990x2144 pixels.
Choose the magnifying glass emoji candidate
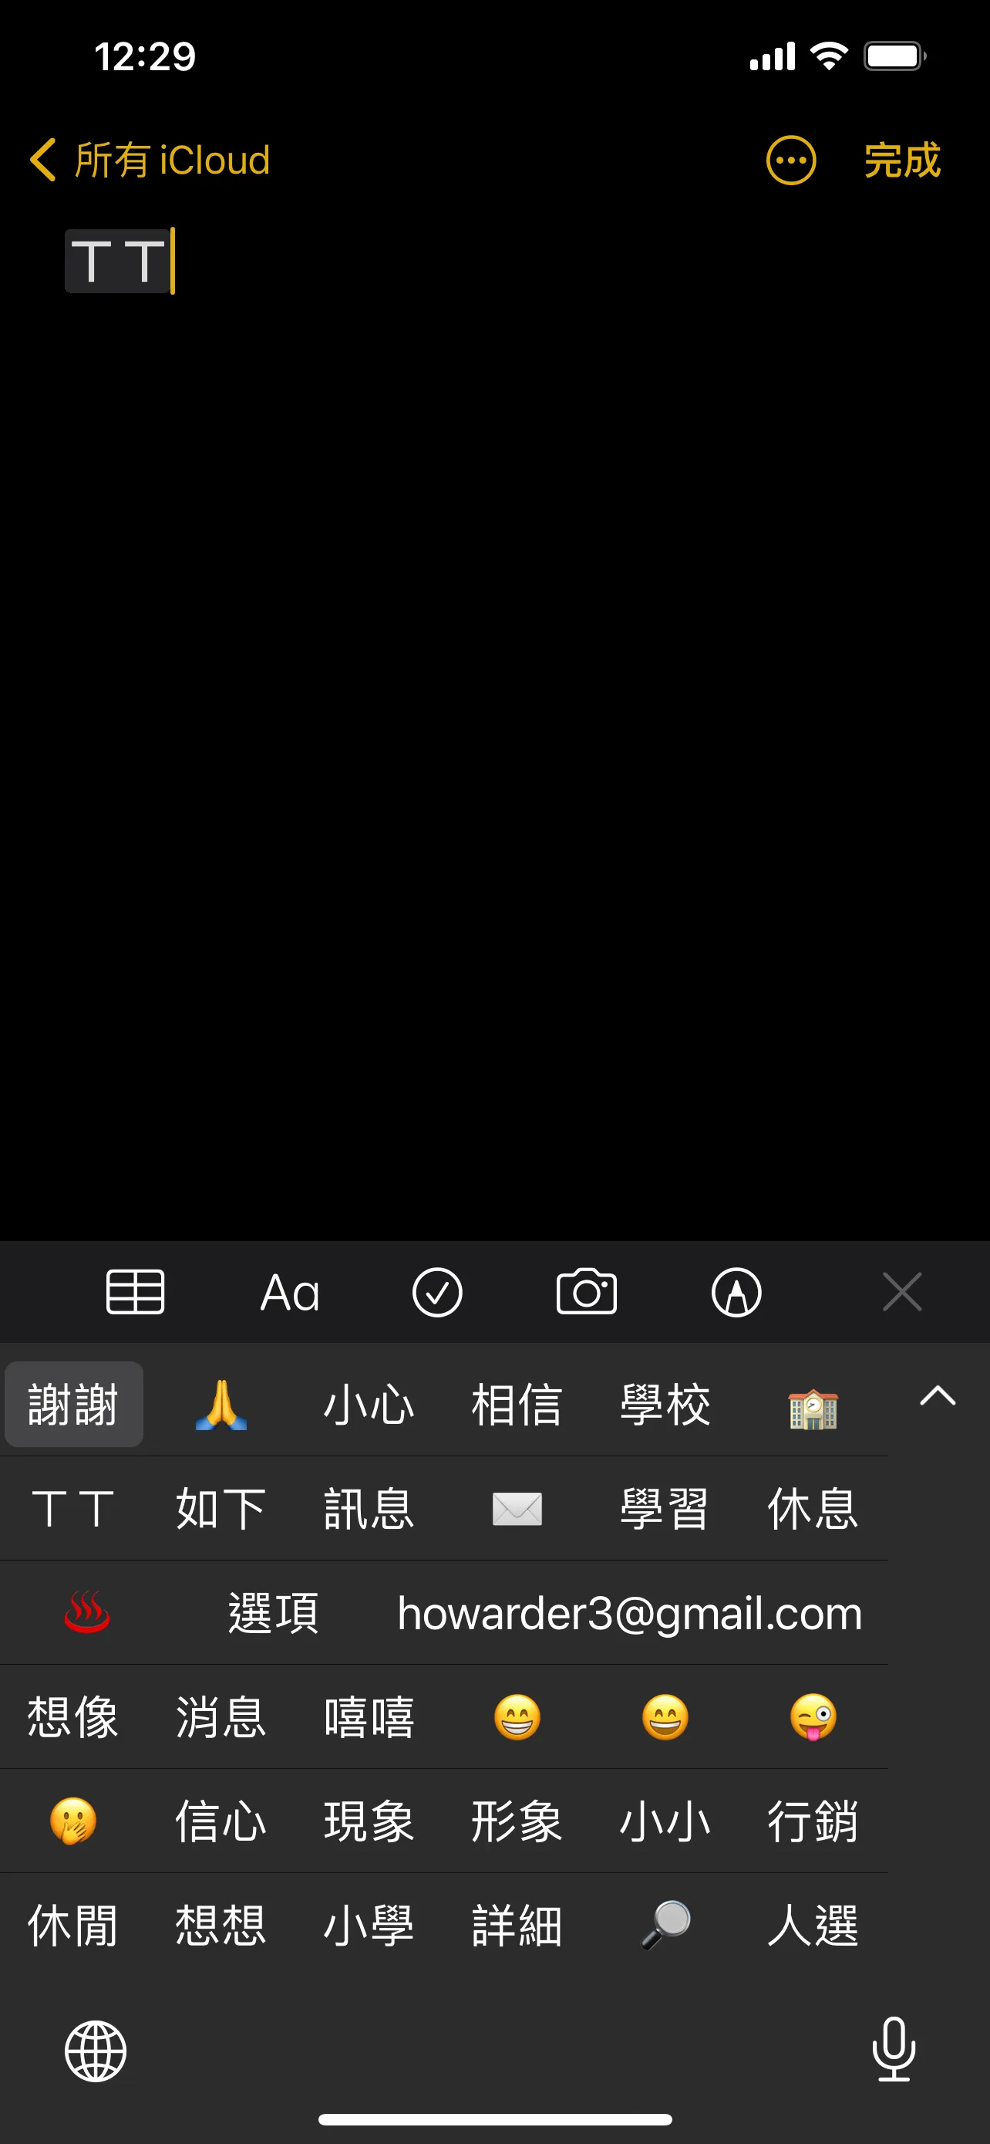(x=666, y=1925)
